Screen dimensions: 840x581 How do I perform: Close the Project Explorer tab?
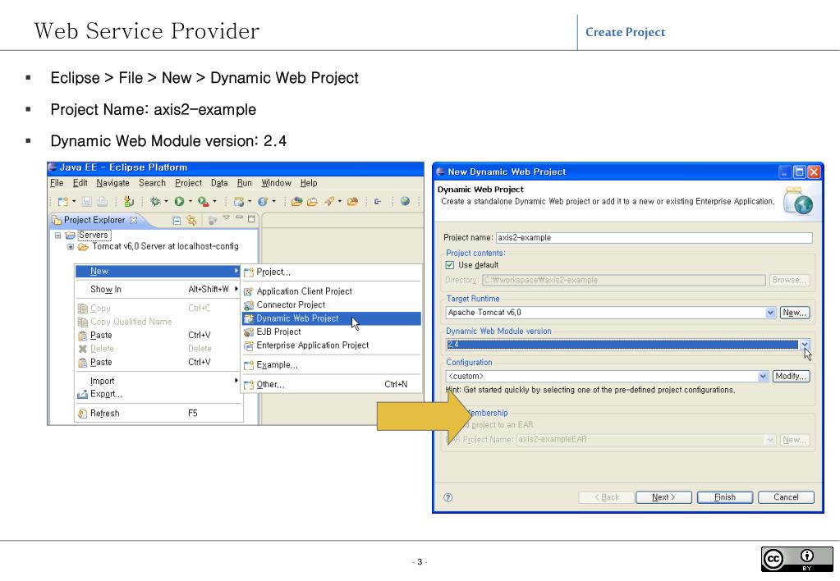click(x=134, y=220)
